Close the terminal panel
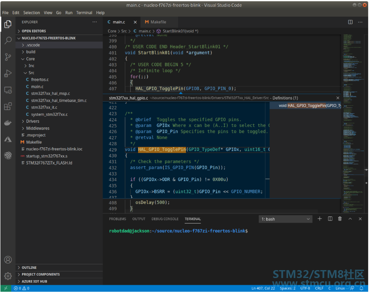 click(x=360, y=219)
